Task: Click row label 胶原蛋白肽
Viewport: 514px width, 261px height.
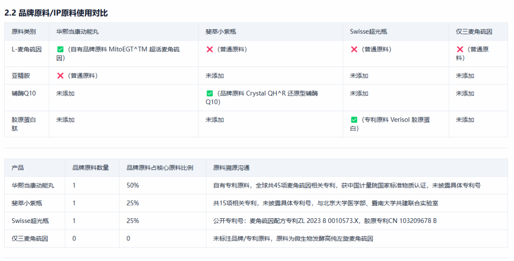Action: point(24,124)
